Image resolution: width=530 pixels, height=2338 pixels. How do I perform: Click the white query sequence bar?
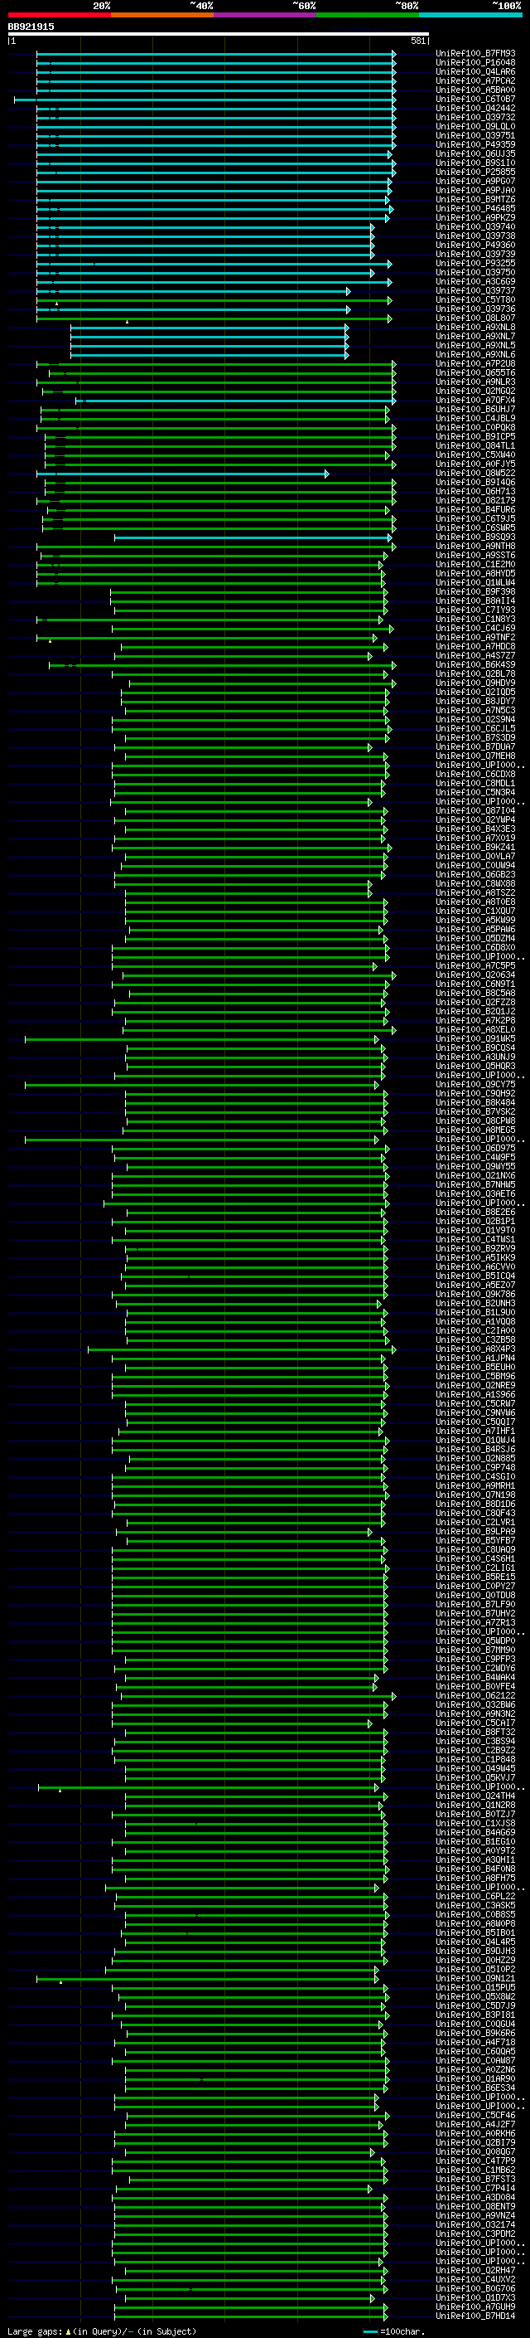[219, 33]
